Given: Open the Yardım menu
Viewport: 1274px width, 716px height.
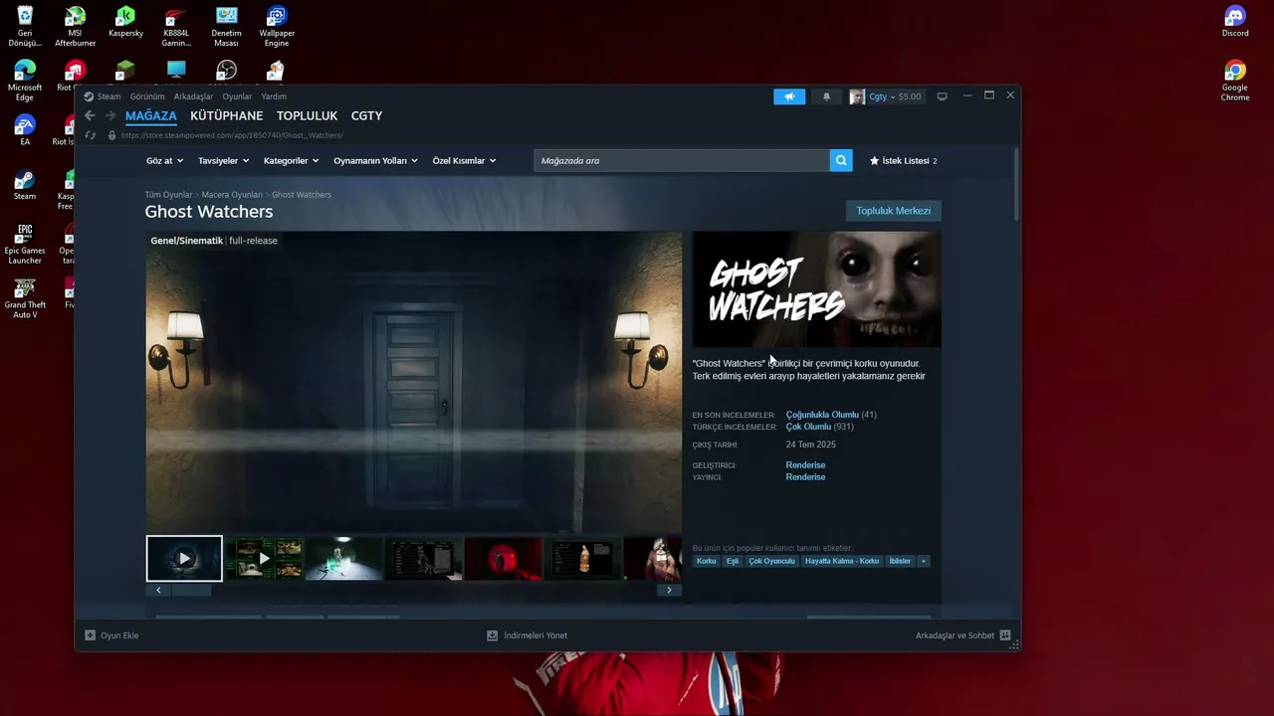Looking at the screenshot, I should pyautogui.click(x=274, y=96).
